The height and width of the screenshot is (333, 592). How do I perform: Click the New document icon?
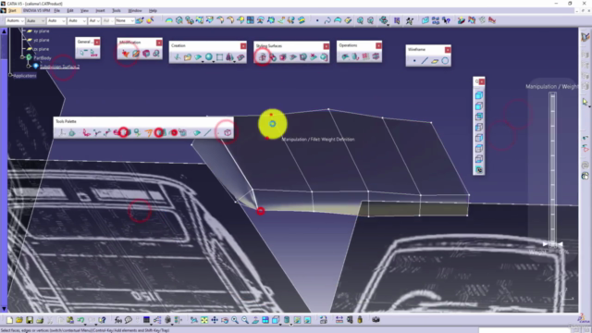click(9, 320)
